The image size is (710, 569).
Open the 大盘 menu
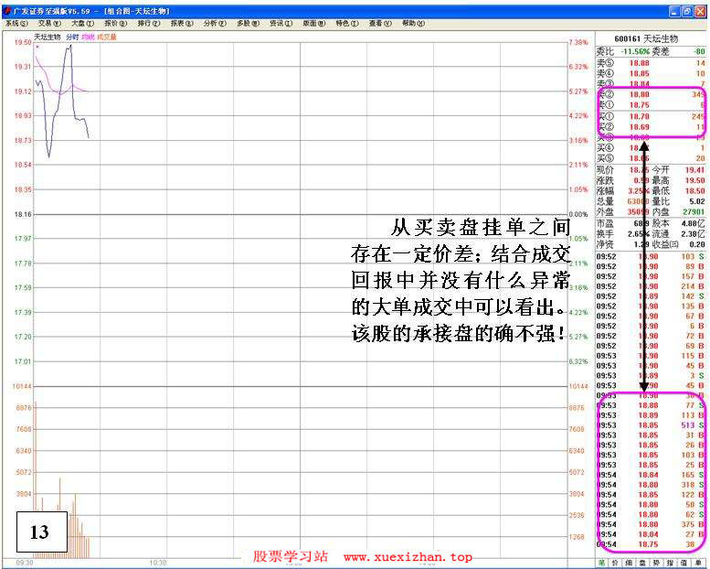click(82, 23)
